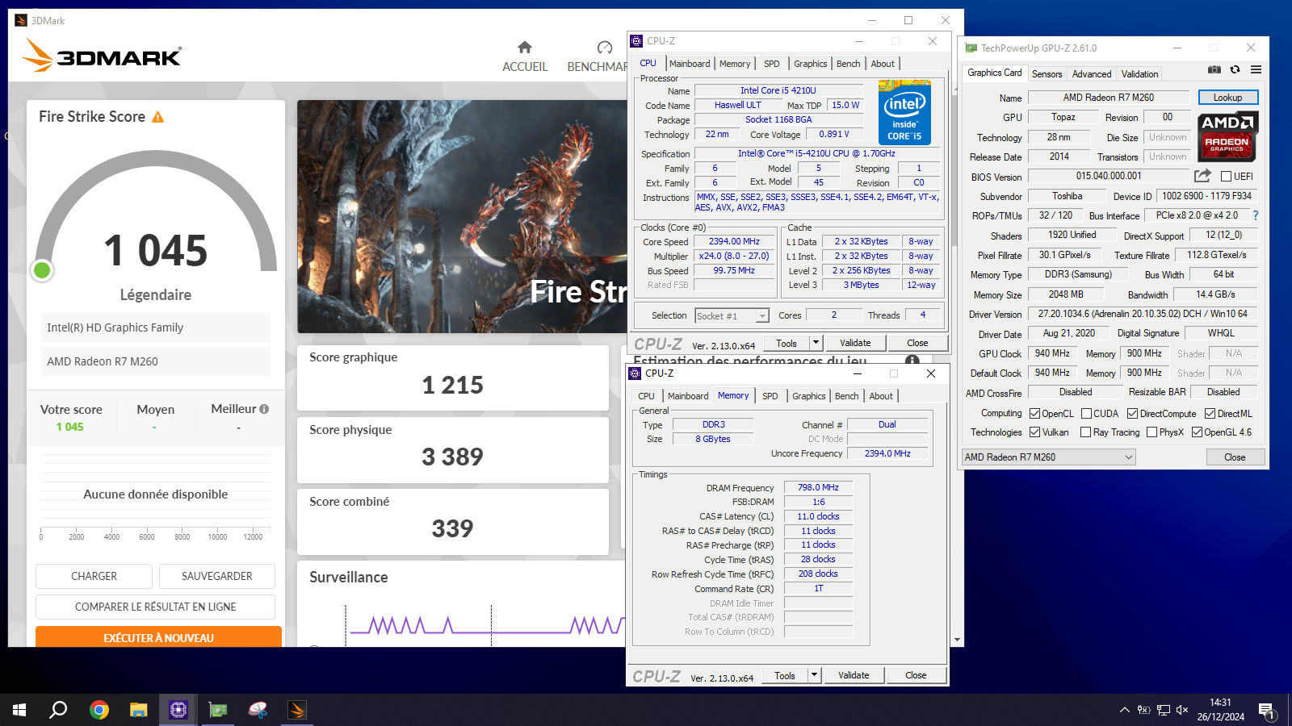This screenshot has width=1292, height=726.
Task: Switch to the Validation tab in GPU-Z
Action: (x=1139, y=73)
